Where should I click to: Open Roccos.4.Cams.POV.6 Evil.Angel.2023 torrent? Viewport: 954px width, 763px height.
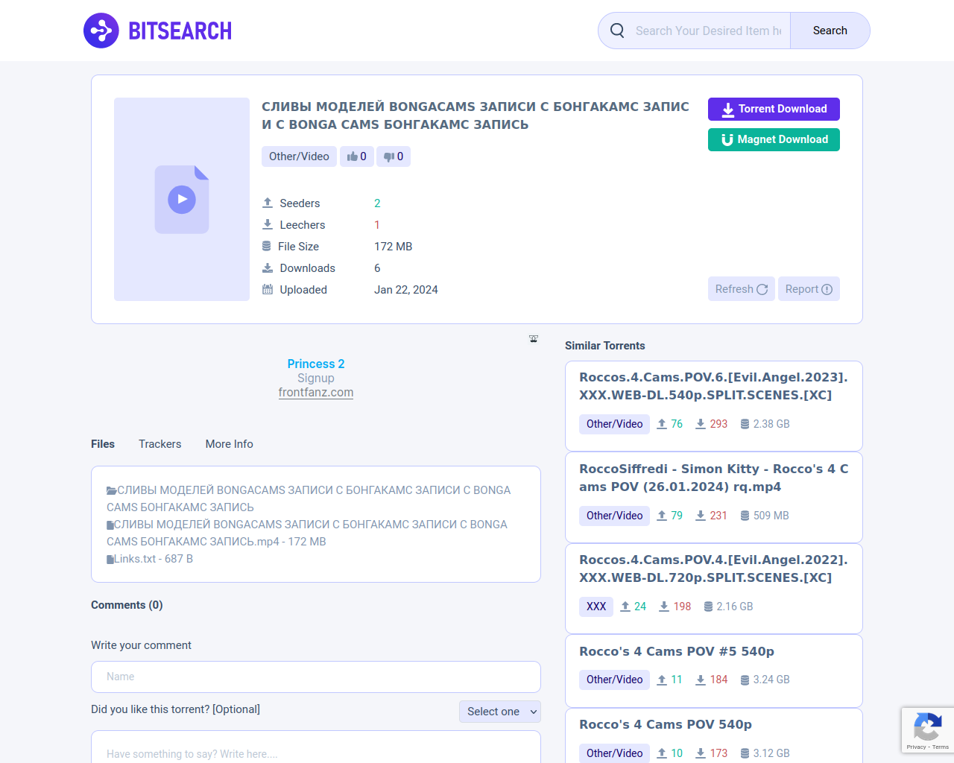coord(713,386)
